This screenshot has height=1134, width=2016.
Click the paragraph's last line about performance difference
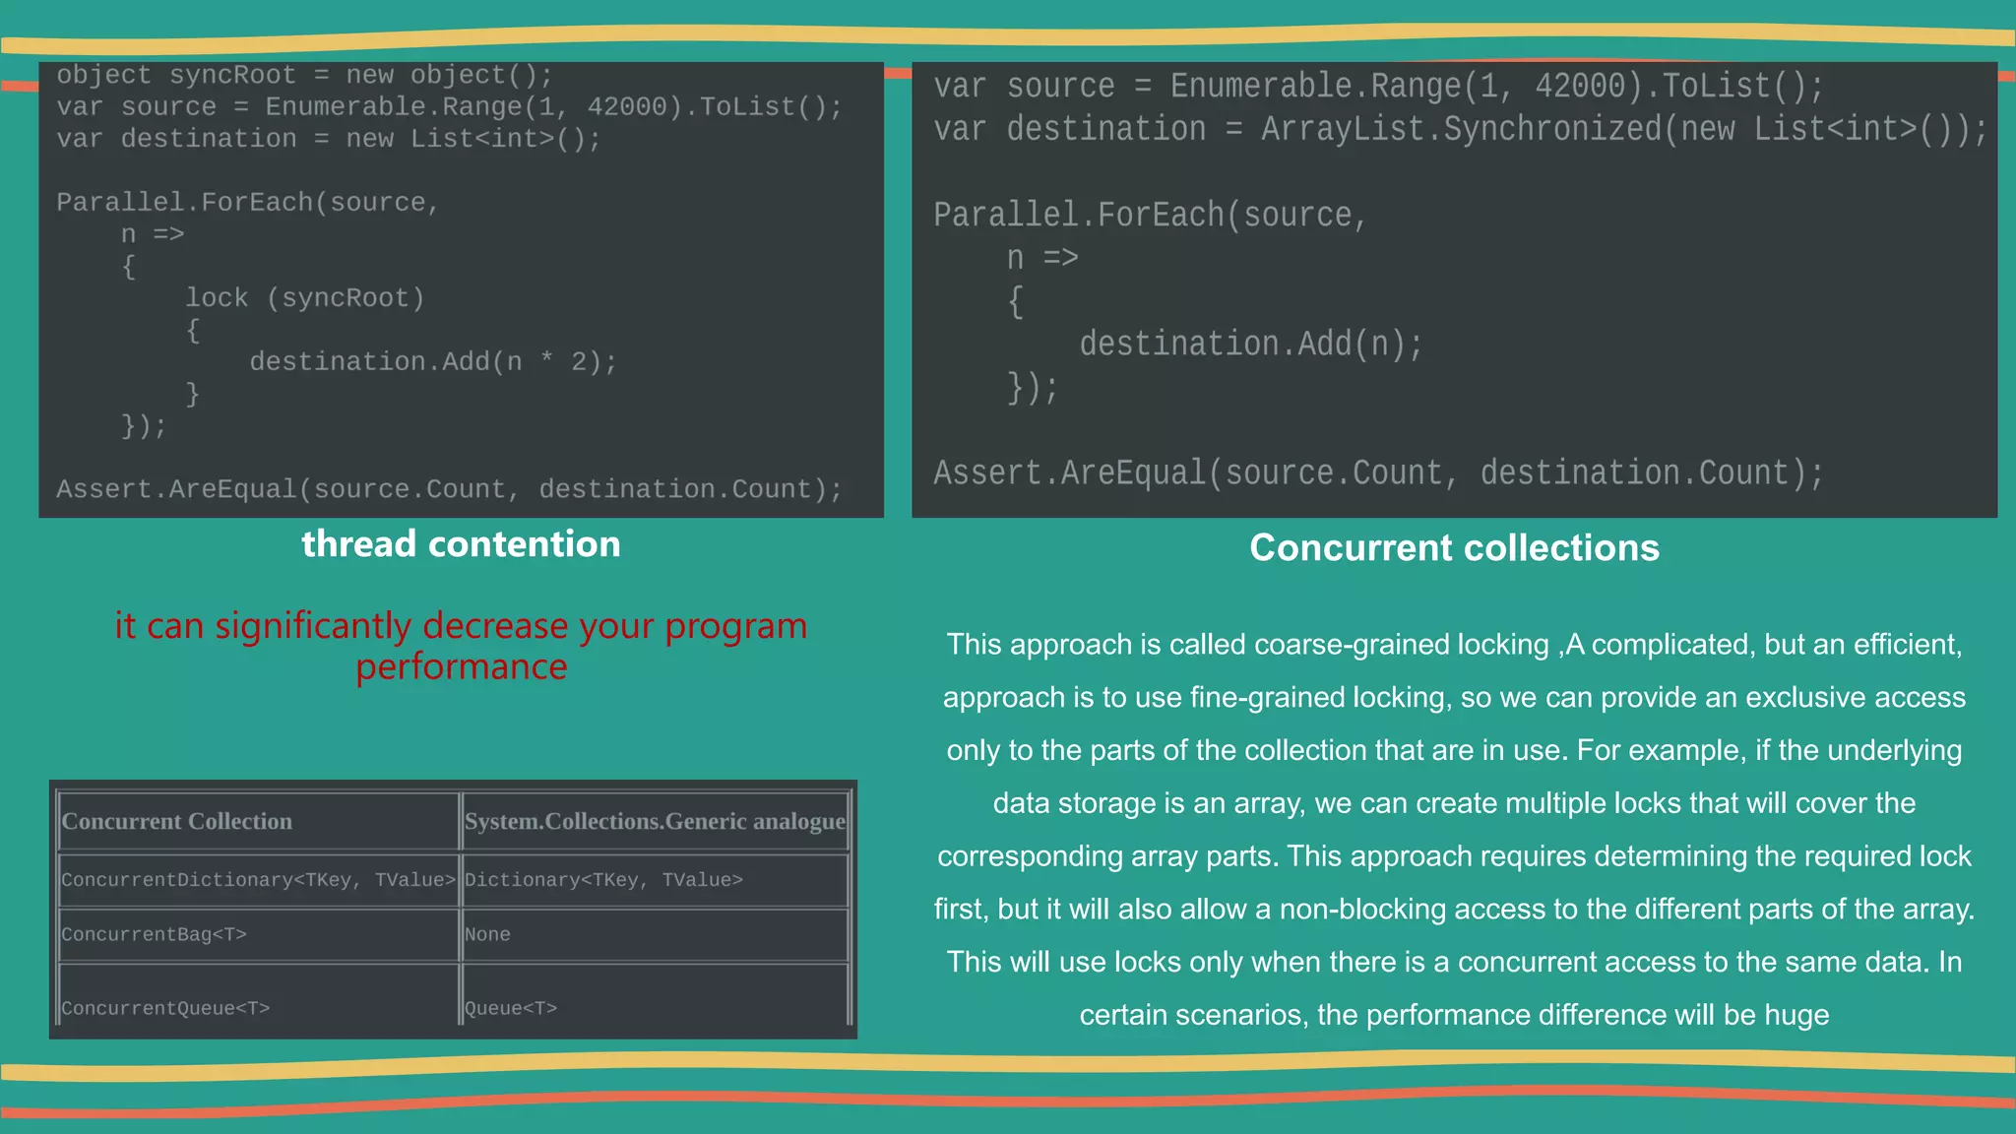coord(1454,1014)
